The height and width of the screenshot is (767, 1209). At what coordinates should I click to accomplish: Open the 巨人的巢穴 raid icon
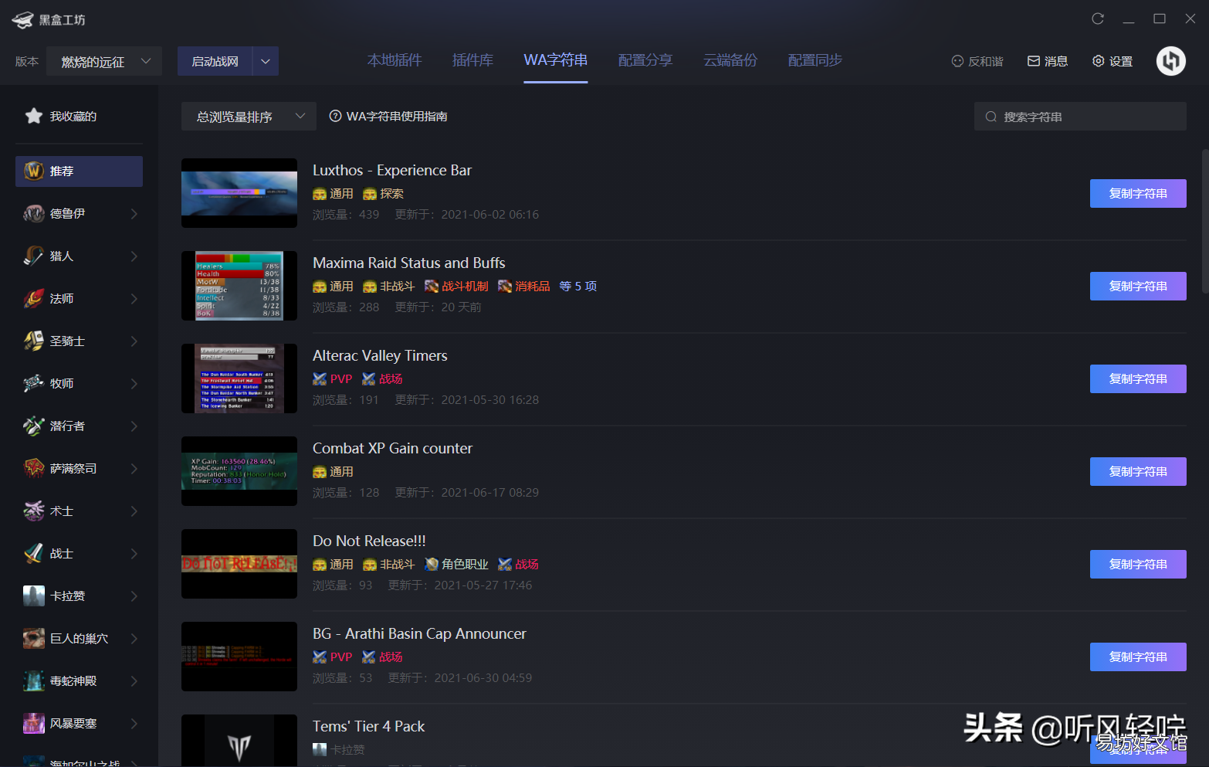(34, 638)
